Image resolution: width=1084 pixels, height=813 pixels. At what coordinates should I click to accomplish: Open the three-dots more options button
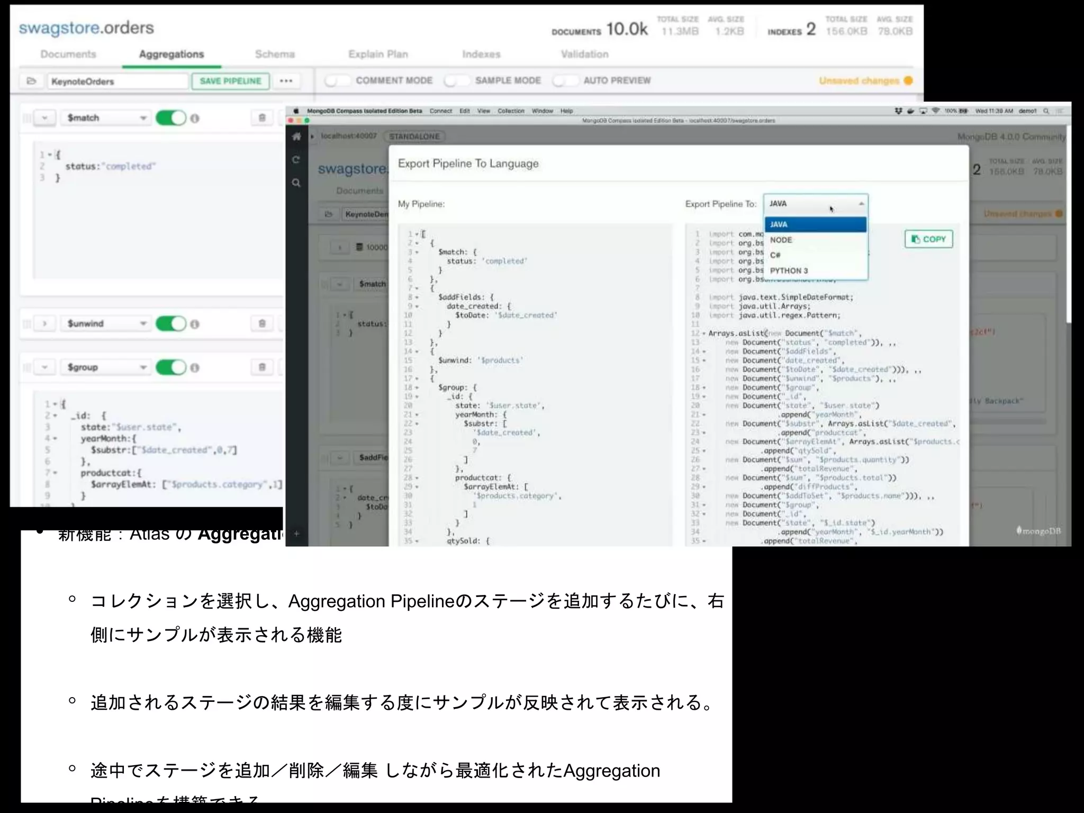[286, 81]
